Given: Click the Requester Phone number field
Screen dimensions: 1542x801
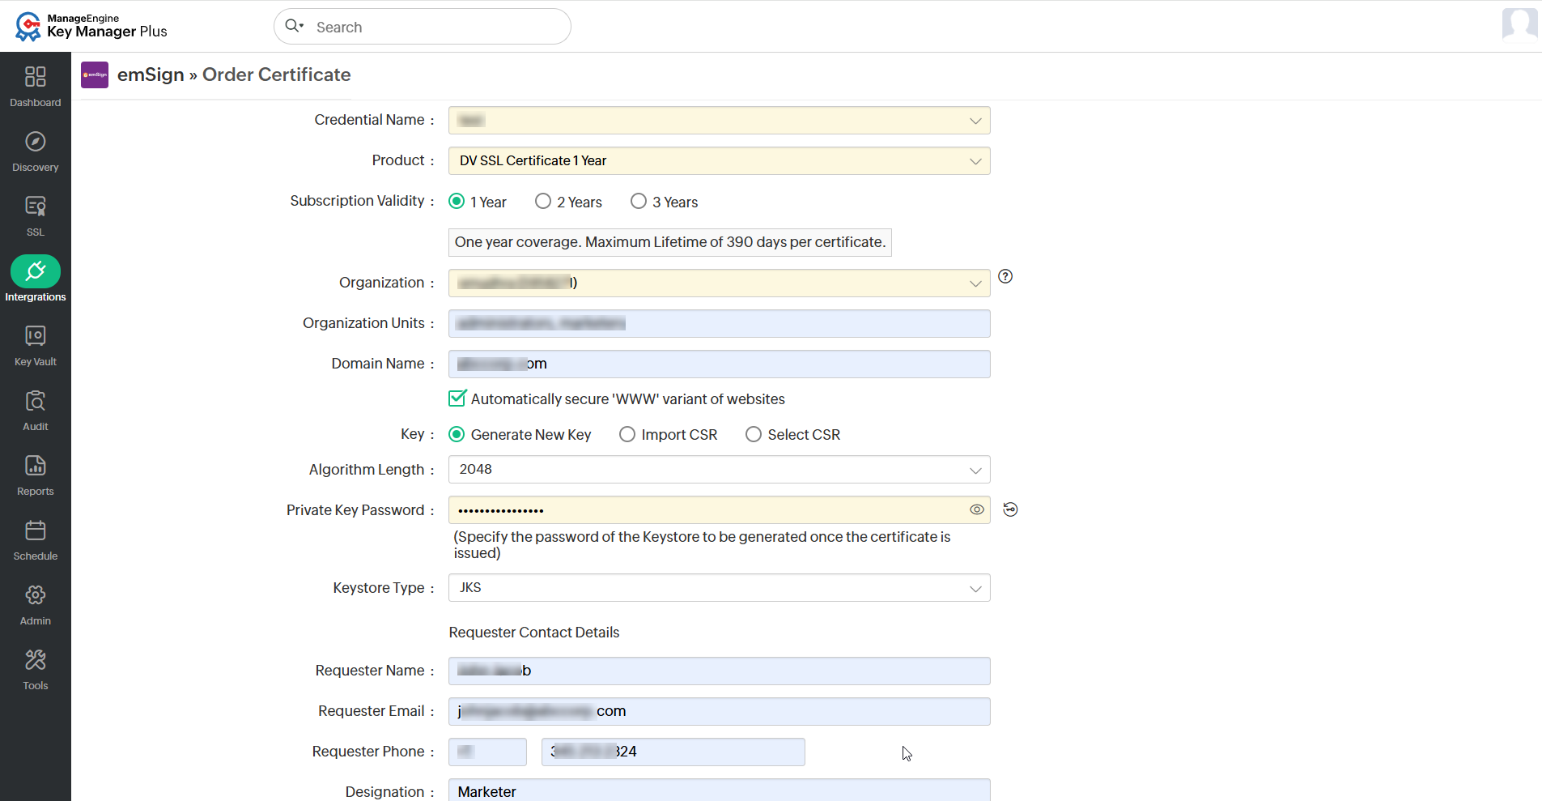Looking at the screenshot, I should pyautogui.click(x=673, y=752).
